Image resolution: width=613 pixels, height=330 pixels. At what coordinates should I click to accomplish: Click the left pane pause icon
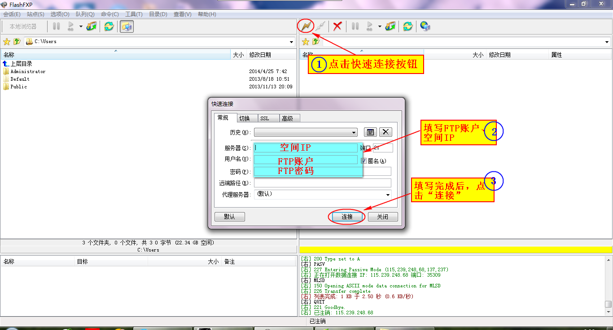pyautogui.click(x=56, y=26)
